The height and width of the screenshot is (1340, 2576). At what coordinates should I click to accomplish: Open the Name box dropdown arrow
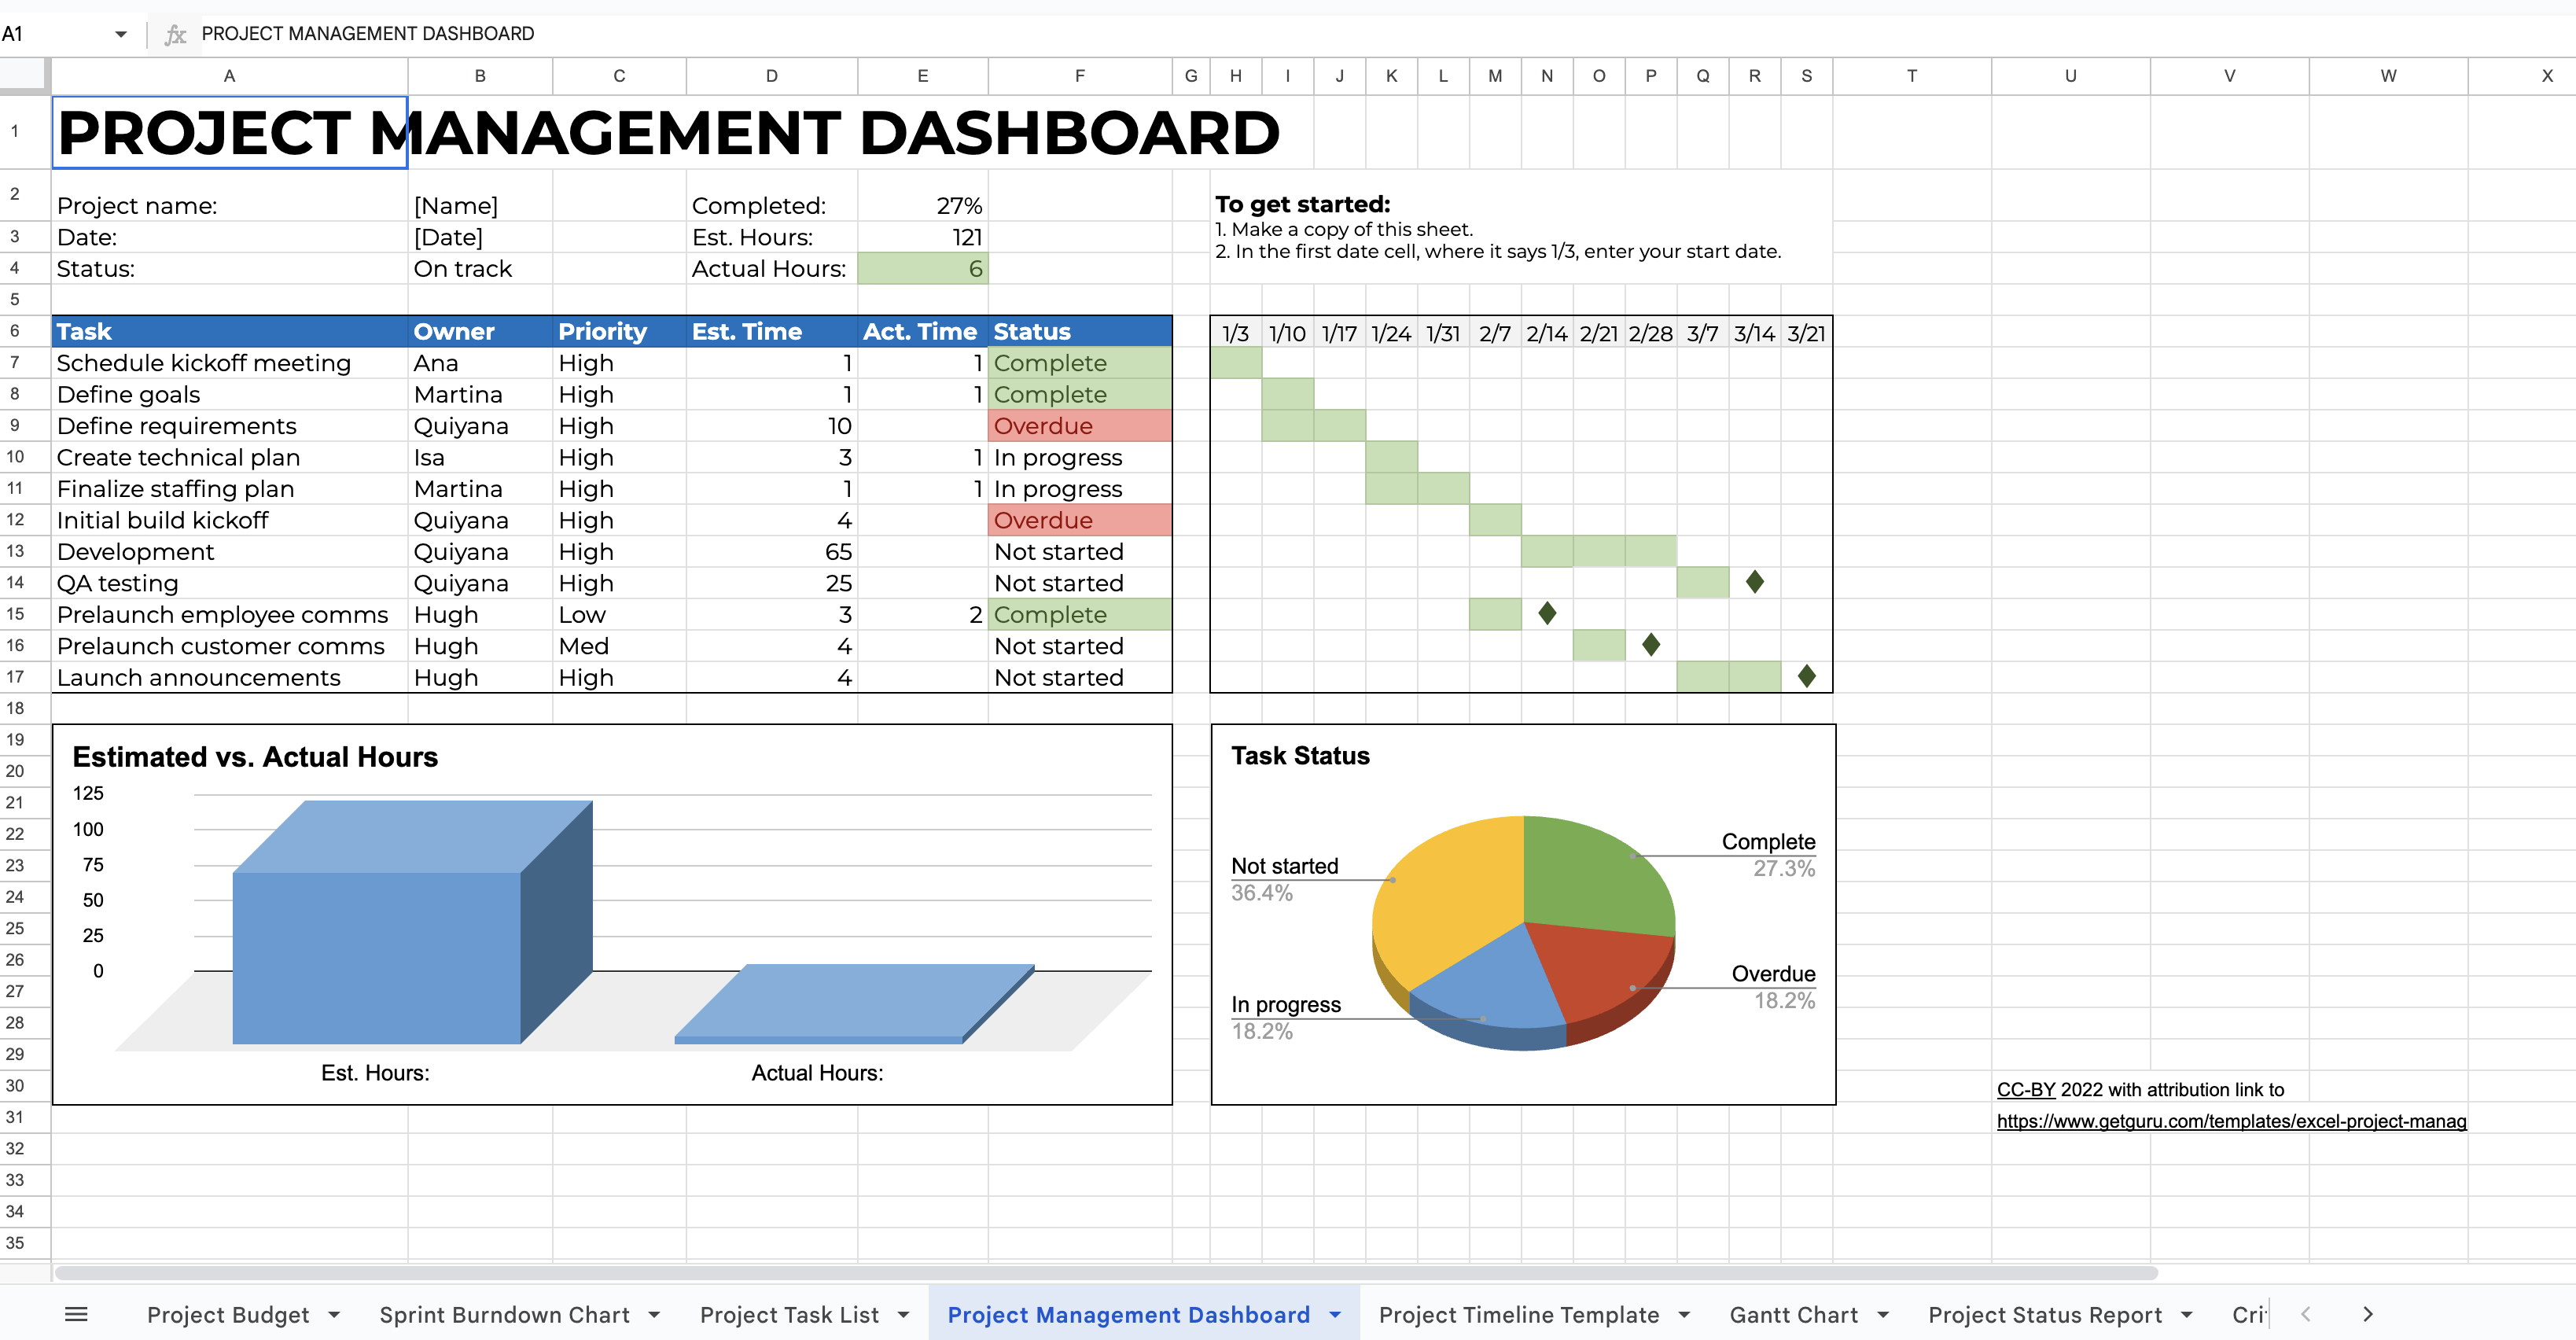click(x=121, y=34)
